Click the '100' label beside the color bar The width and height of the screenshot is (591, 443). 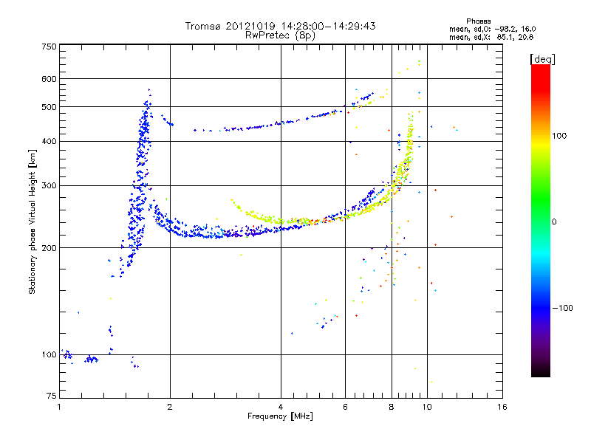click(559, 136)
